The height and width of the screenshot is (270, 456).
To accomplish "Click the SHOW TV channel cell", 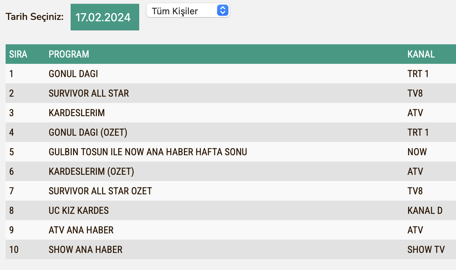I will tap(426, 250).
